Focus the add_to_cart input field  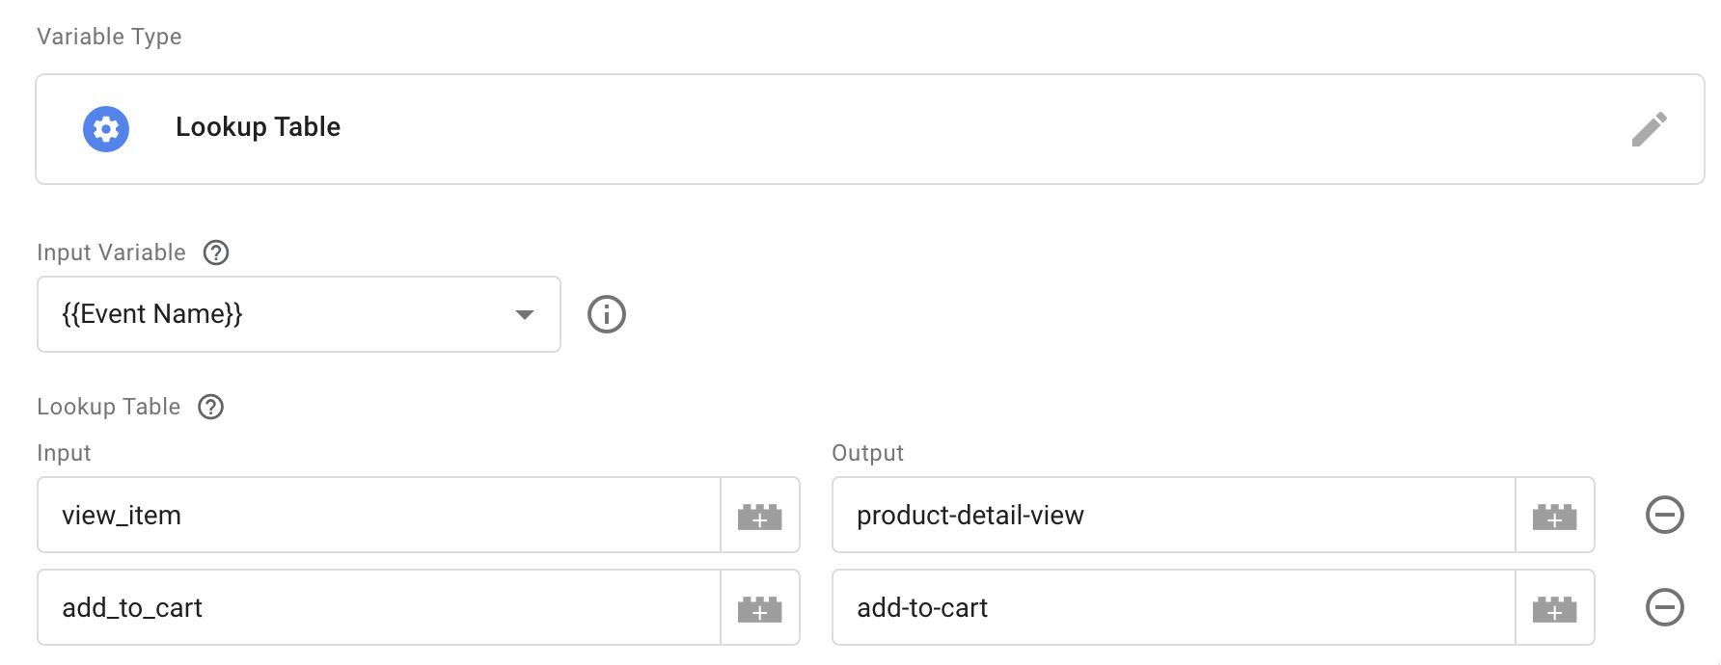[x=379, y=608]
